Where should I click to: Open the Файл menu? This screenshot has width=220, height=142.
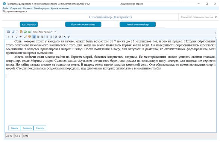click(5, 8)
